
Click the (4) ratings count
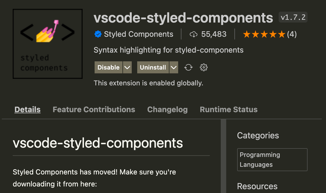pyautogui.click(x=292, y=34)
